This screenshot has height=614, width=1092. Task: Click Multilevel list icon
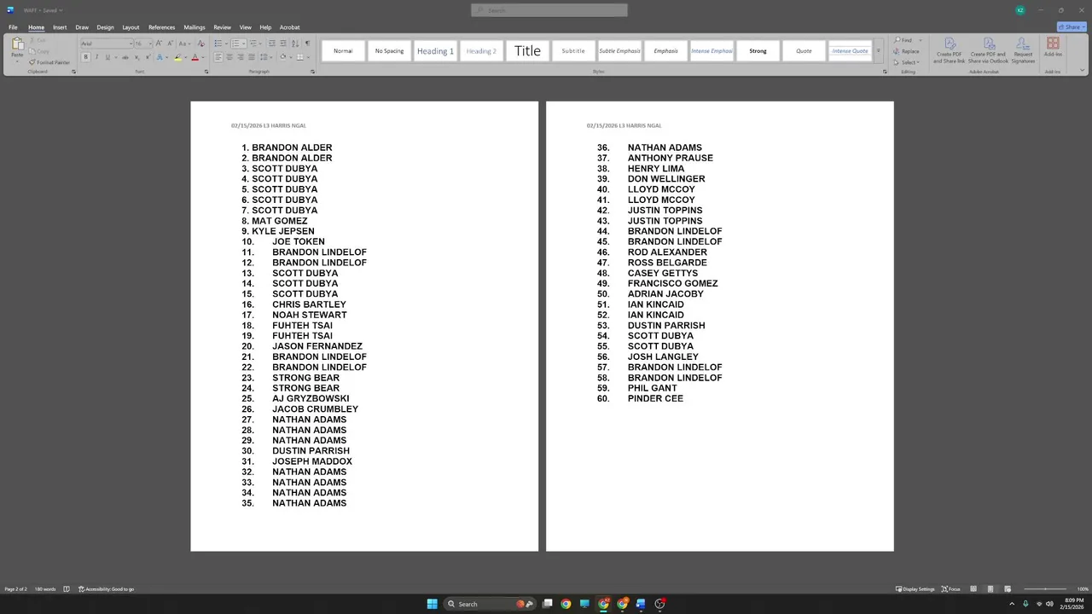253,43
